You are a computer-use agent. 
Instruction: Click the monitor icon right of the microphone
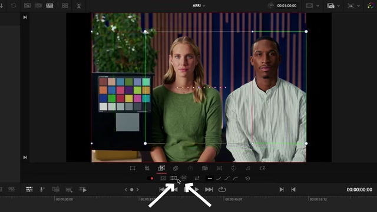click(55, 190)
